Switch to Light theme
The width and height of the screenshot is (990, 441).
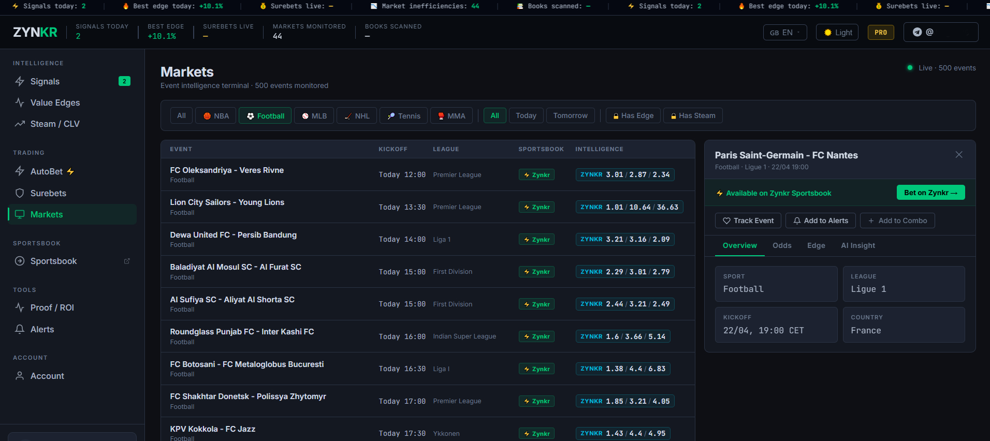click(837, 32)
